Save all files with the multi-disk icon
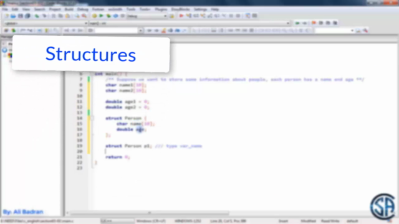Screen dimensions: 399x224 pyautogui.click(x=27, y=16)
